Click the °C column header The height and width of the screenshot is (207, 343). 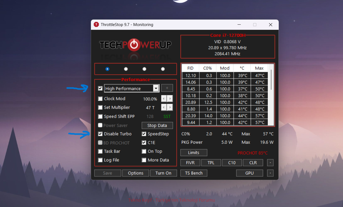click(x=242, y=68)
